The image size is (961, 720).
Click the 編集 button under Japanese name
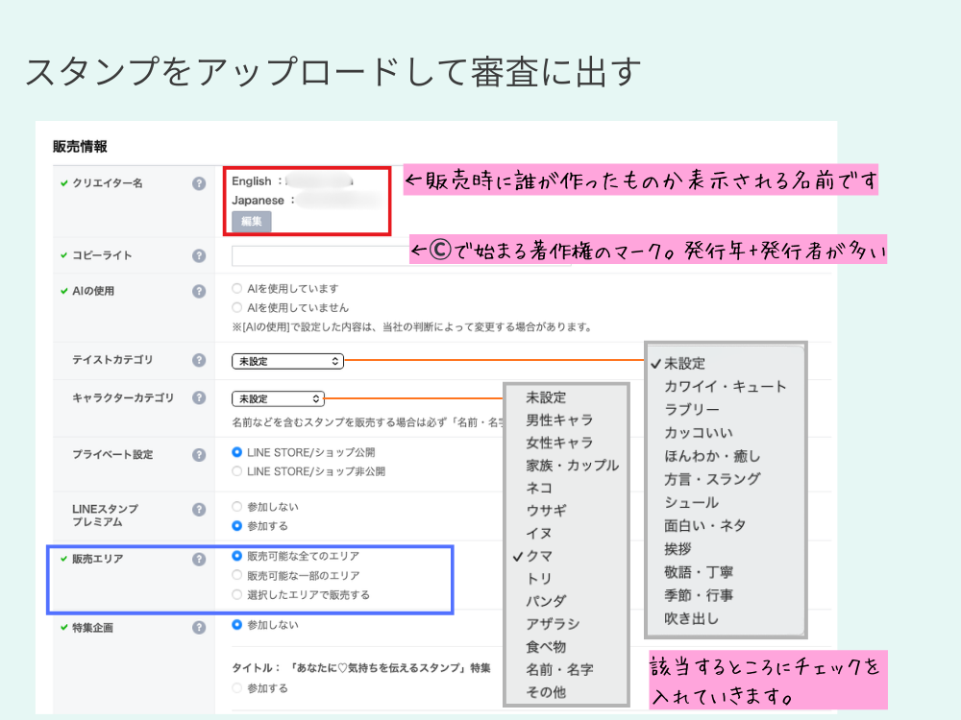click(250, 222)
